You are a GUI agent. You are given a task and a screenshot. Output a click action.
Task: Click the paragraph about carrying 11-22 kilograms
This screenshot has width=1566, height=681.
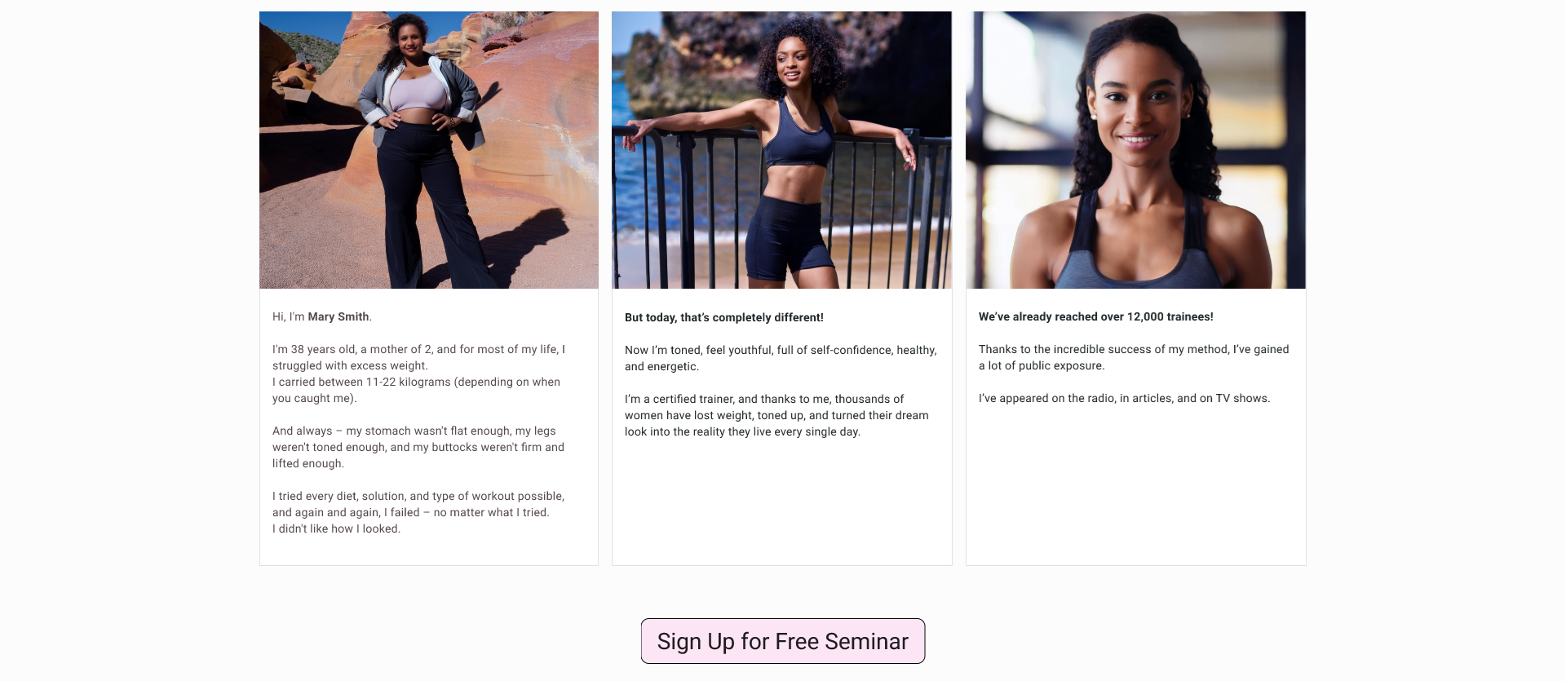(x=417, y=390)
